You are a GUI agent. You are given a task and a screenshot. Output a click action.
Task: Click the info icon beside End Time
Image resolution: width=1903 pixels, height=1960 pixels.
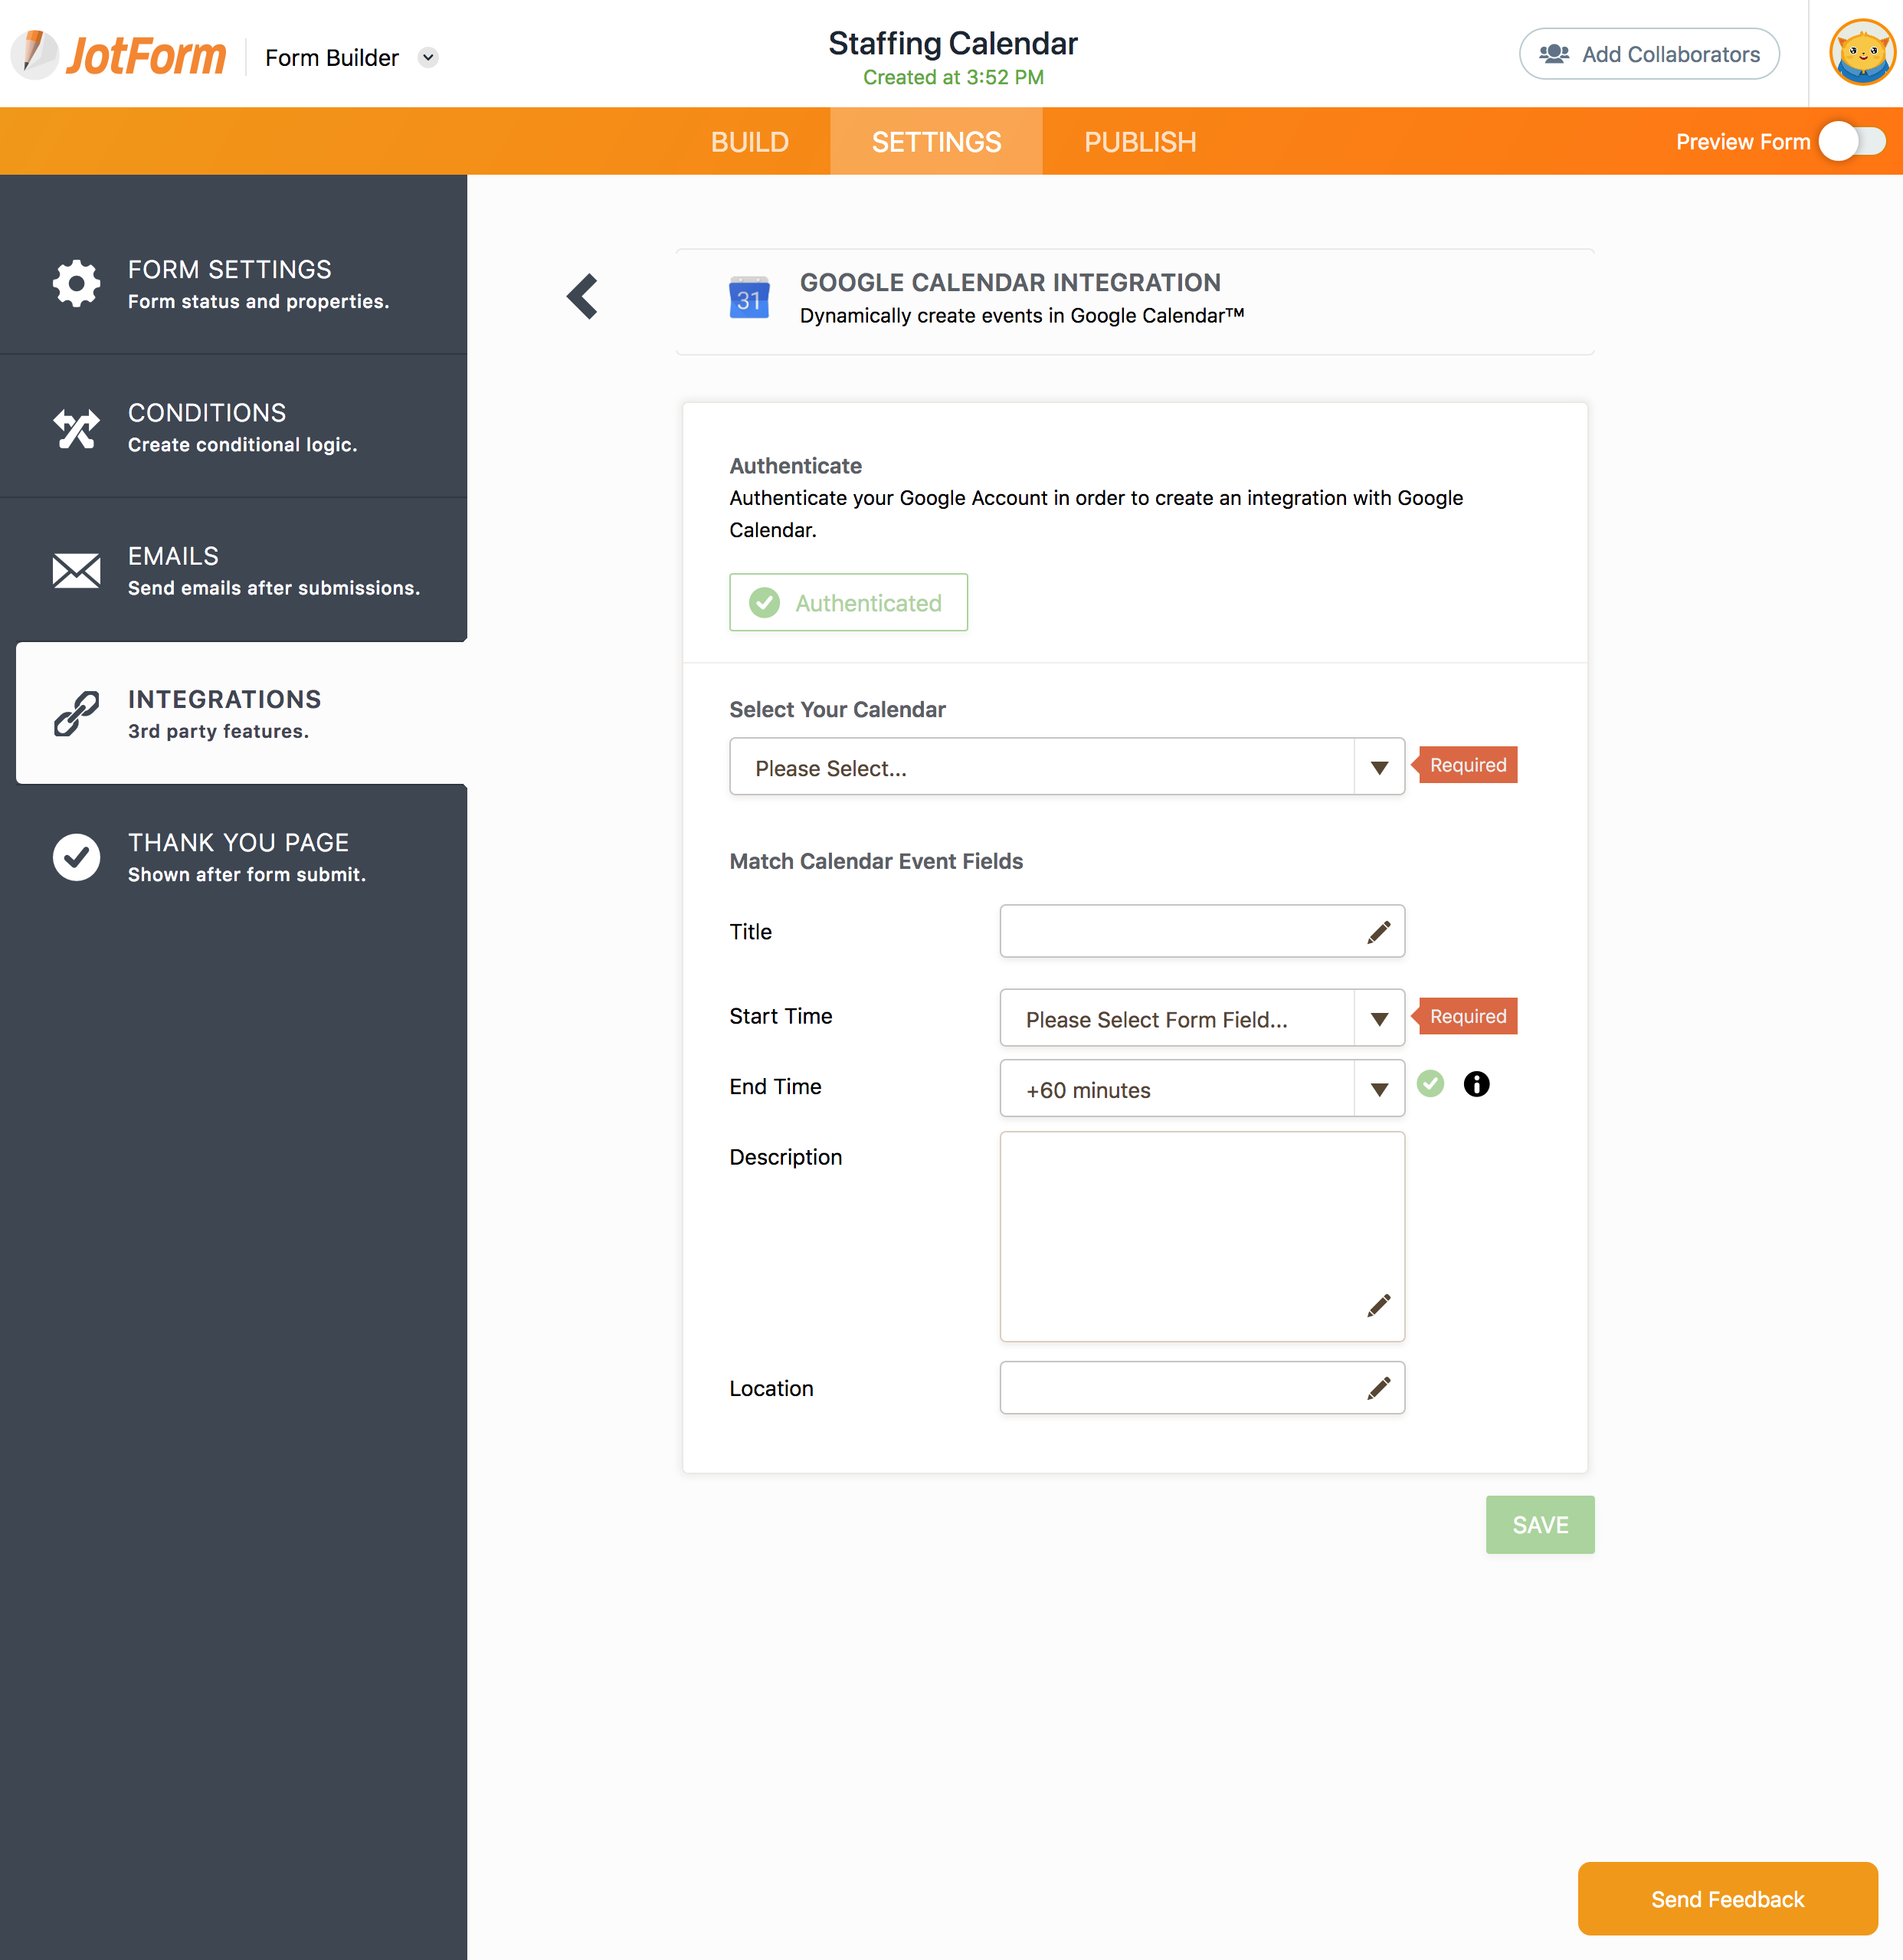point(1476,1084)
